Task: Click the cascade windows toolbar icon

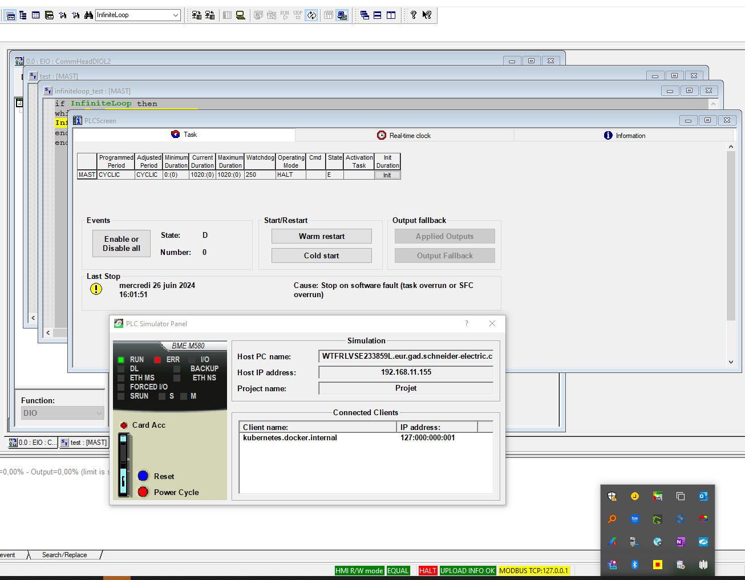Action: [365, 15]
